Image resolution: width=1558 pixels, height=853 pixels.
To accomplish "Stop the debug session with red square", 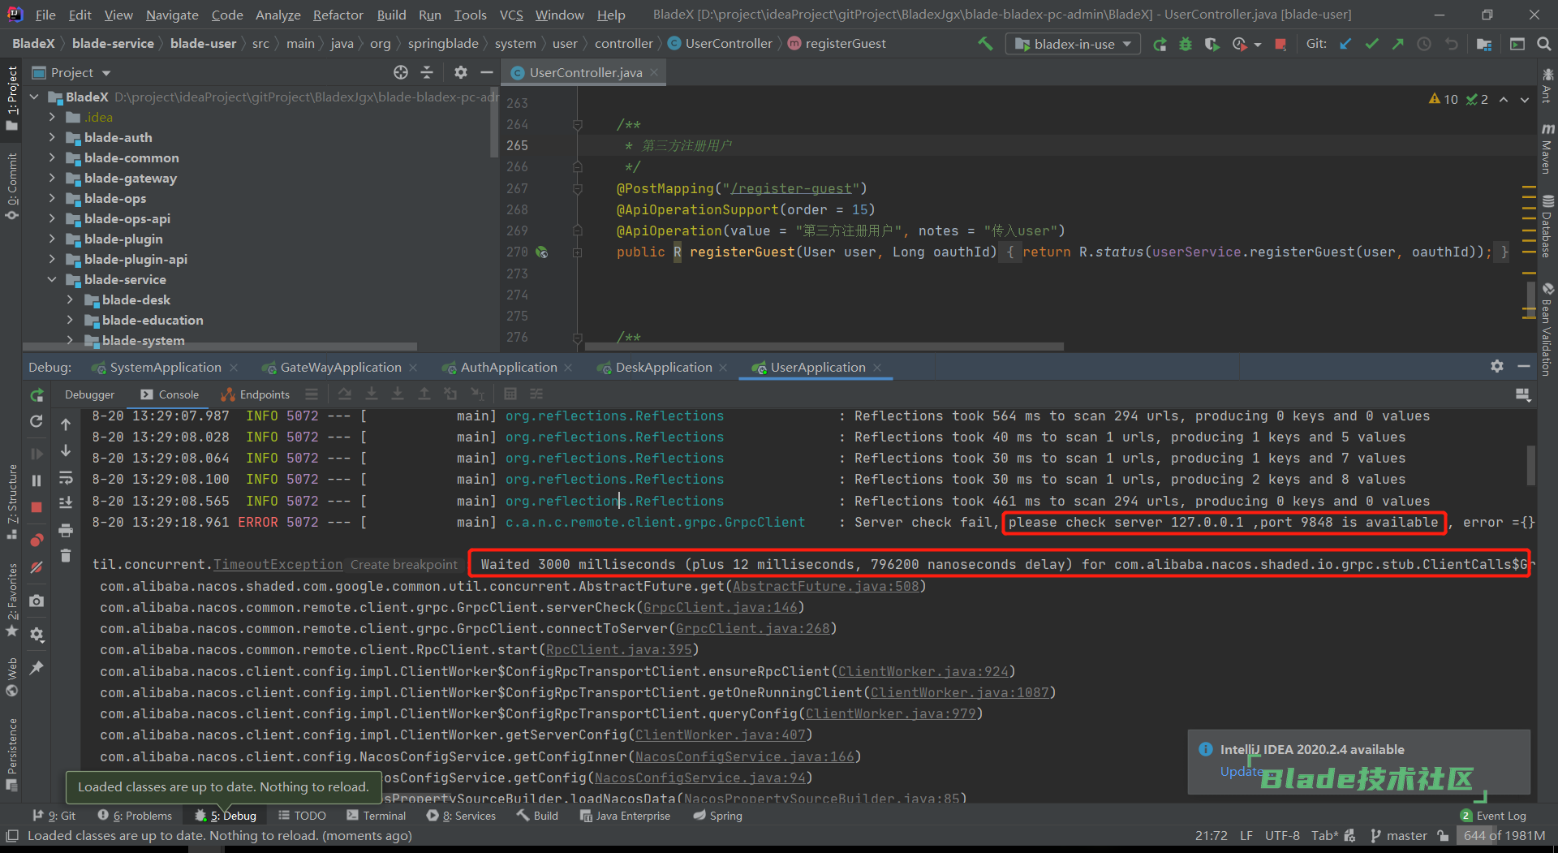I will point(37,507).
